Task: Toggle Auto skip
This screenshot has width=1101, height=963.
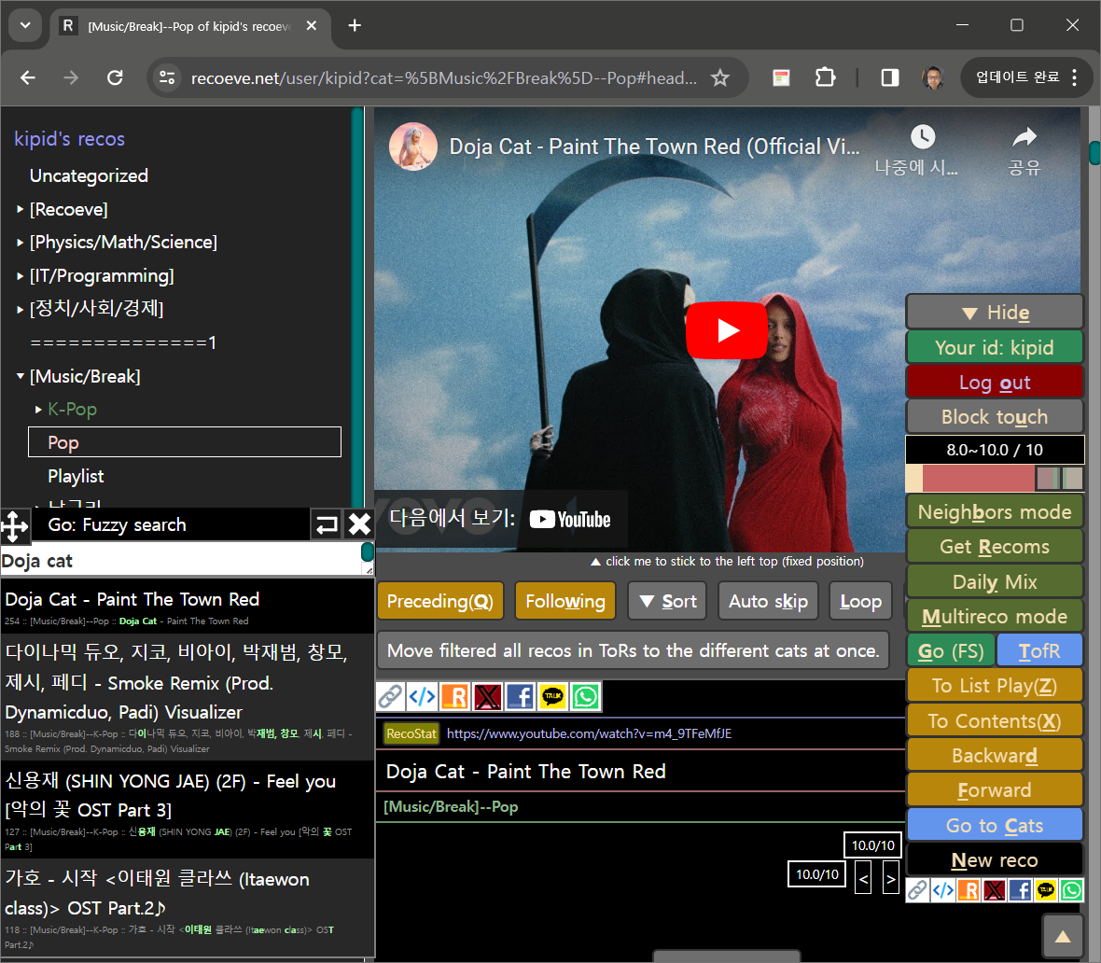Action: tap(768, 601)
